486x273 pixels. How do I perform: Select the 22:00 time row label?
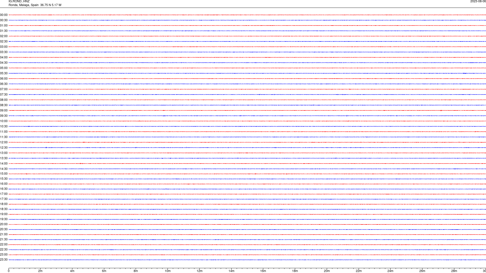[x=4, y=244]
